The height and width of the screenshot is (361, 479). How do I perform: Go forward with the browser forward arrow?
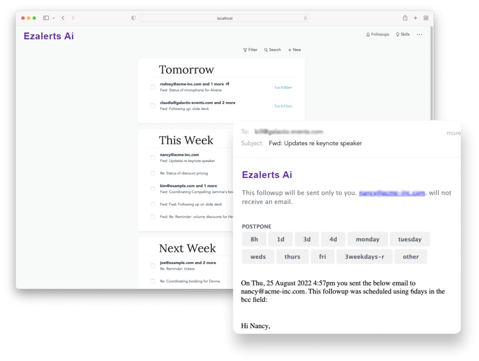point(73,18)
